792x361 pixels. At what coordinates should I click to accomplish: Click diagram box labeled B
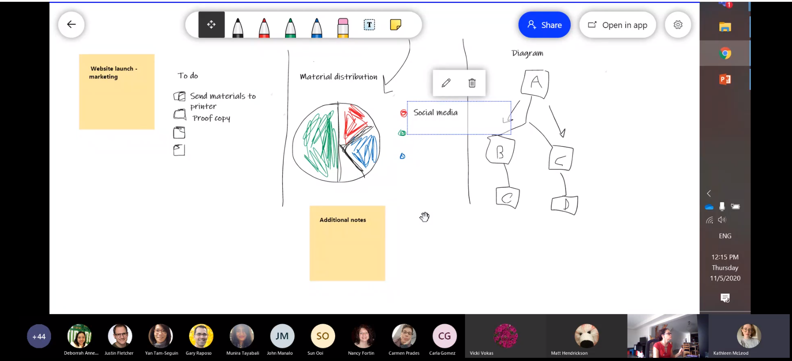tap(500, 150)
